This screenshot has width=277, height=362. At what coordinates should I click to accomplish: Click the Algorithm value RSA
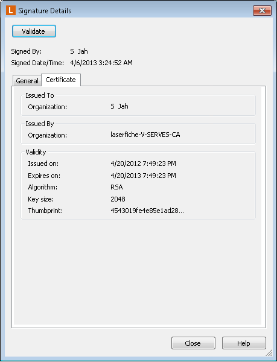(x=116, y=187)
